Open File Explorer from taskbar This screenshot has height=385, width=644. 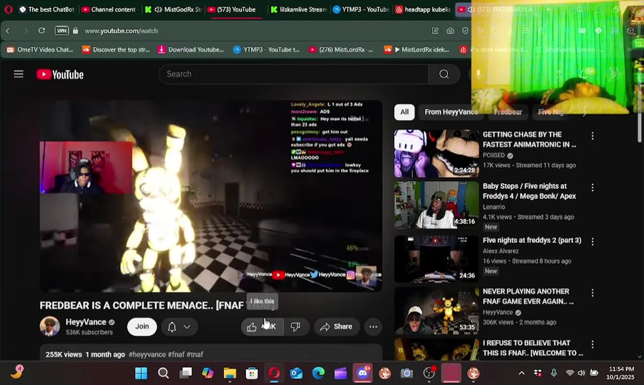(230, 373)
